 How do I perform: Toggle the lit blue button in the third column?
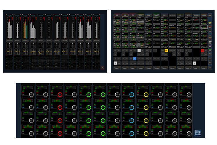pyautogui.click(x=135, y=59)
